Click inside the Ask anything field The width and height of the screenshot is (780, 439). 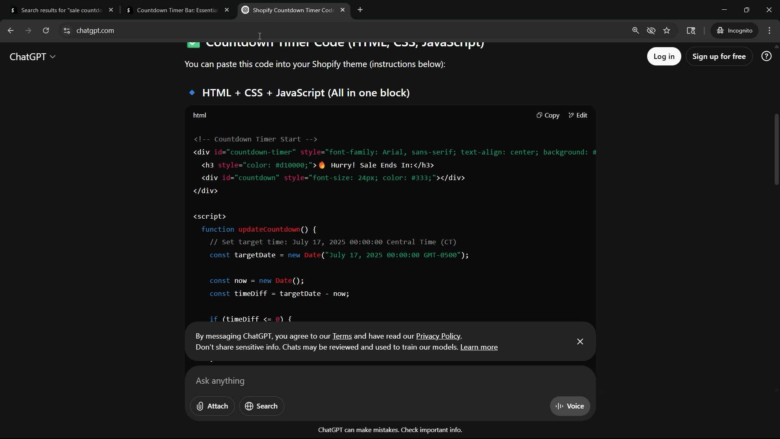coord(366,381)
